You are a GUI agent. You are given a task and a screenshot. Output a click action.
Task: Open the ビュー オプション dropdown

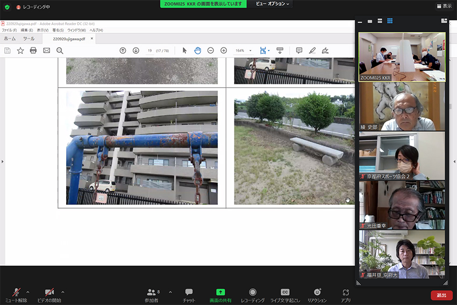tap(273, 4)
